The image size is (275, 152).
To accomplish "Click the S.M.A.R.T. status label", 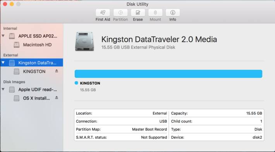I will coord(91,137).
